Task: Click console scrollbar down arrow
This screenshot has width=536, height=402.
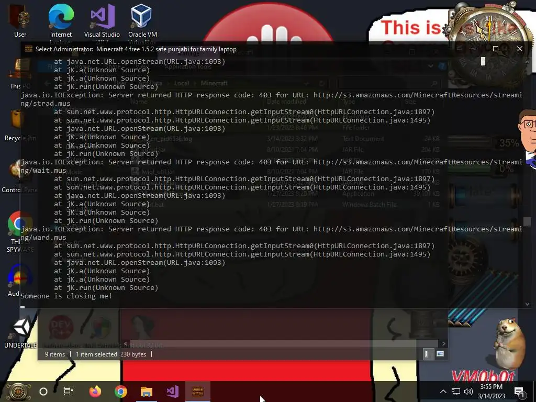Action: click(527, 304)
